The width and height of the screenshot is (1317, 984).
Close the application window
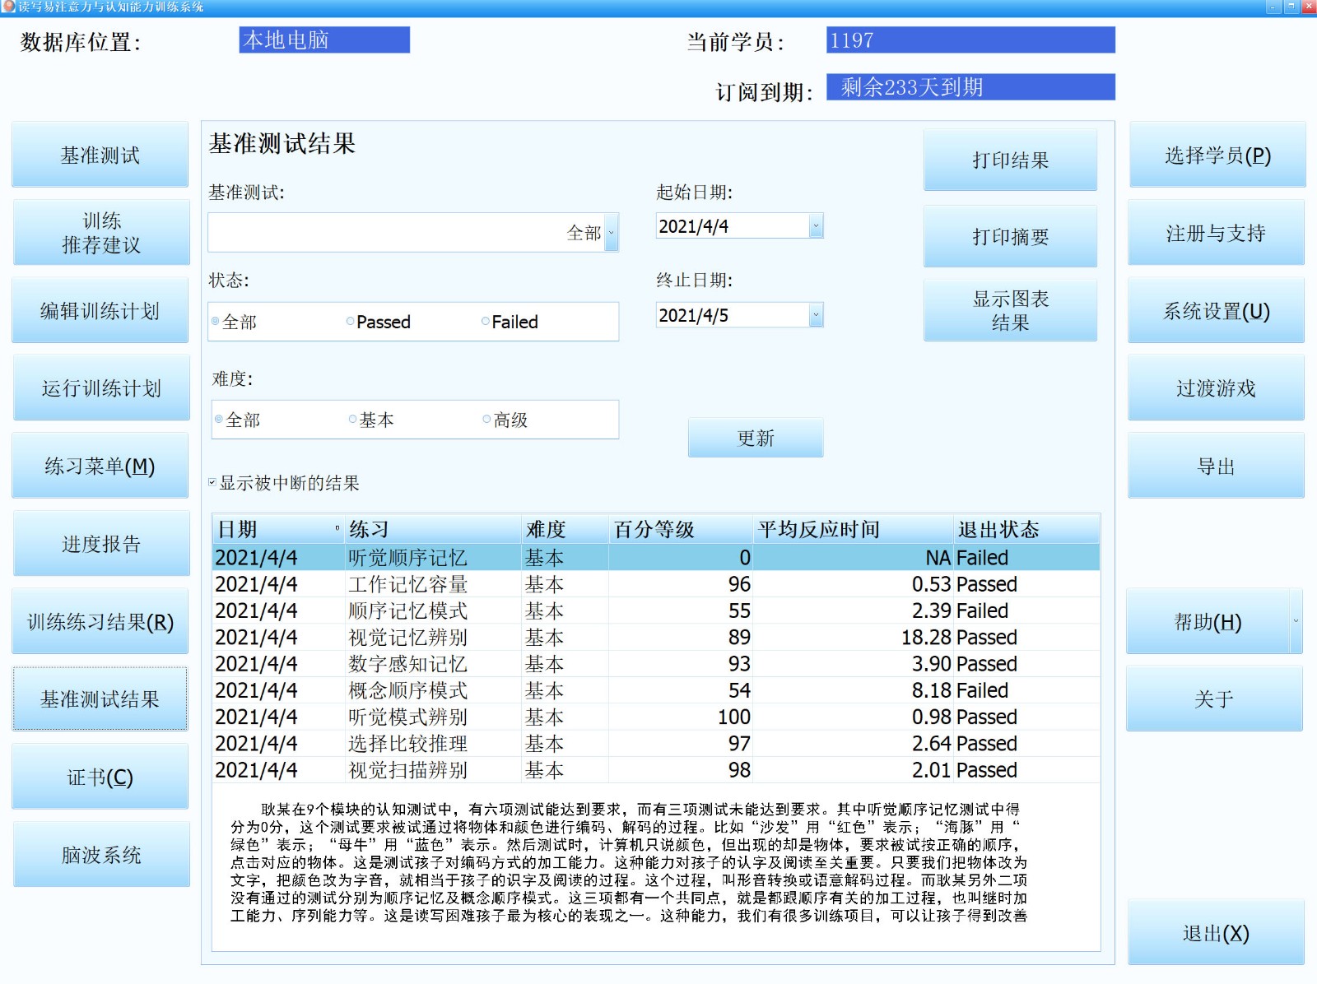(1309, 7)
